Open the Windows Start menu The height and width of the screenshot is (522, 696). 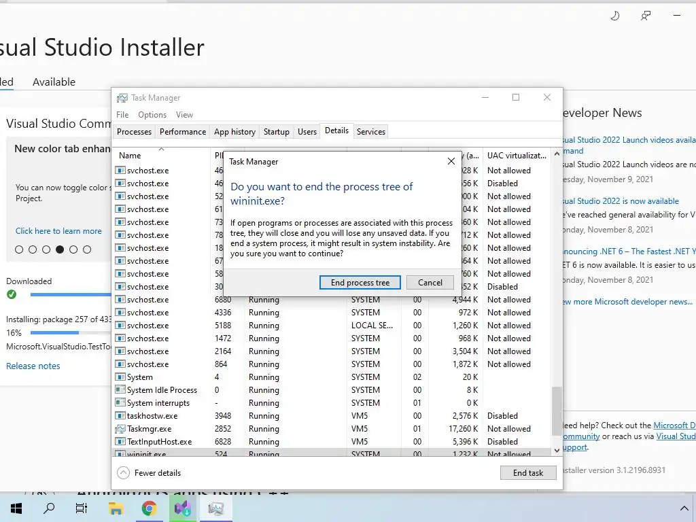pos(16,508)
